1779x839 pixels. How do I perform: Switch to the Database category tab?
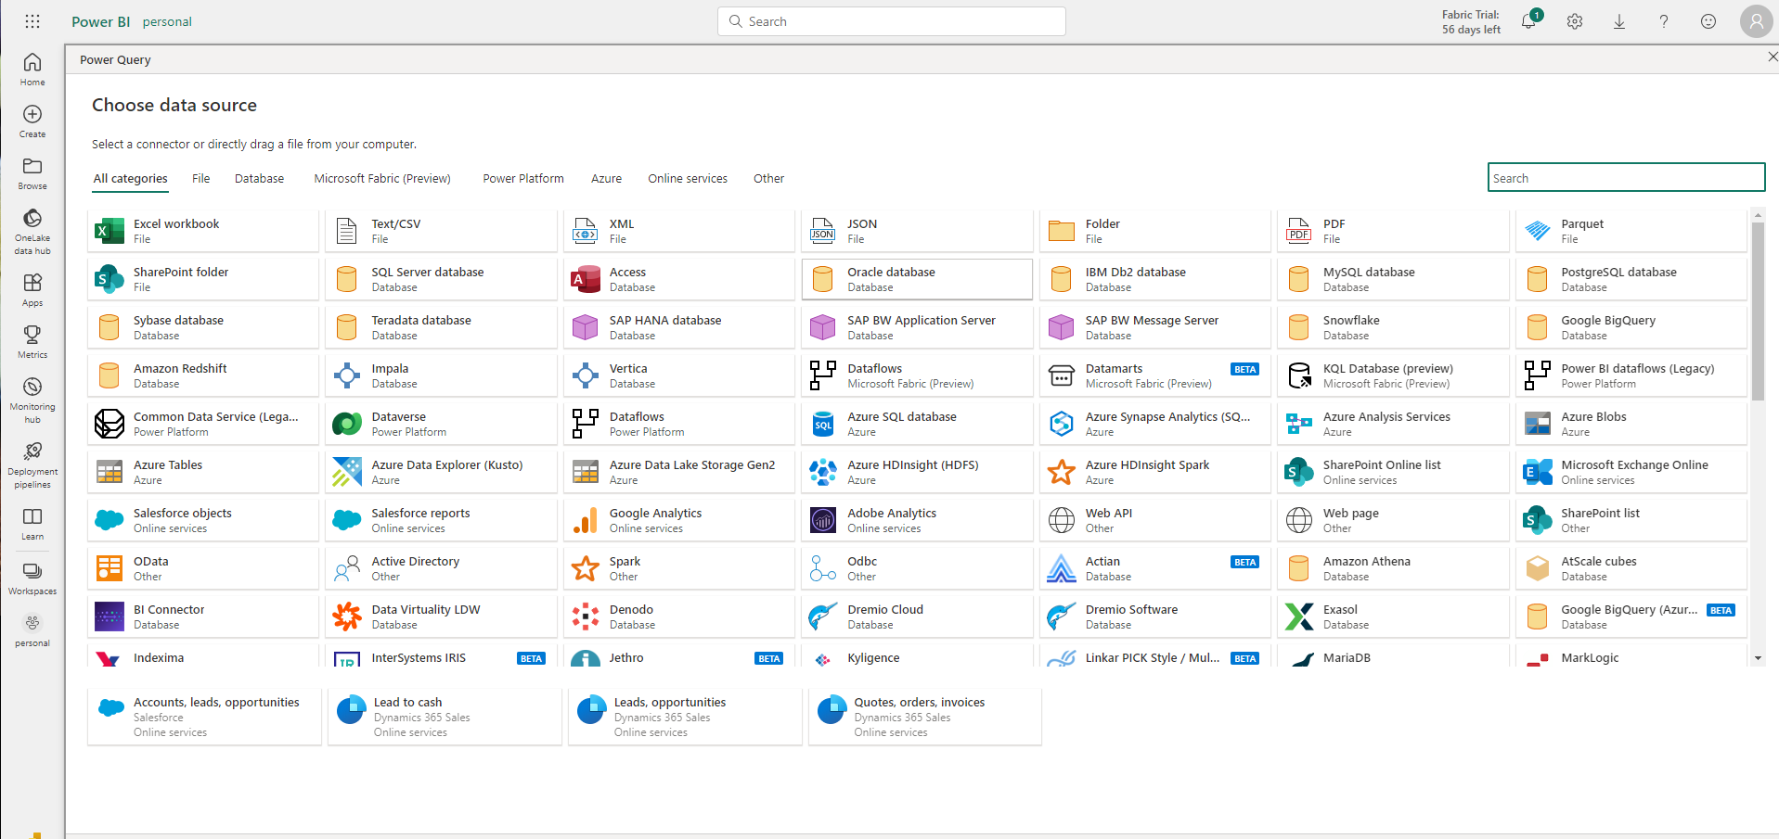[x=259, y=179]
